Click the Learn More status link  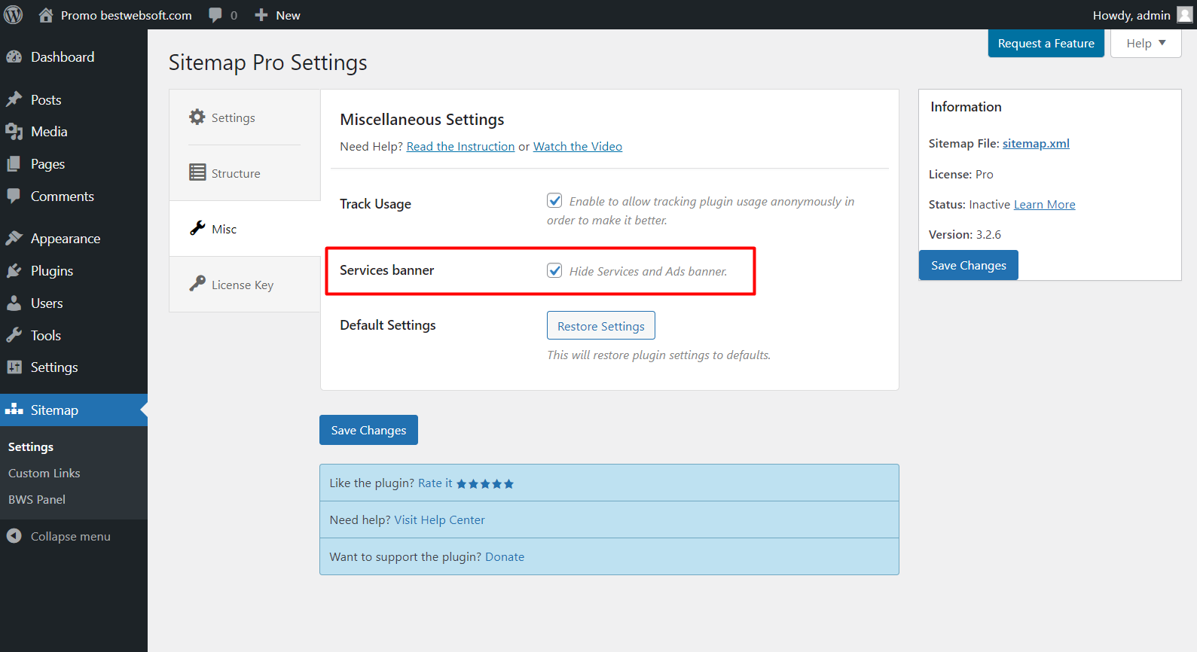pyautogui.click(x=1044, y=204)
